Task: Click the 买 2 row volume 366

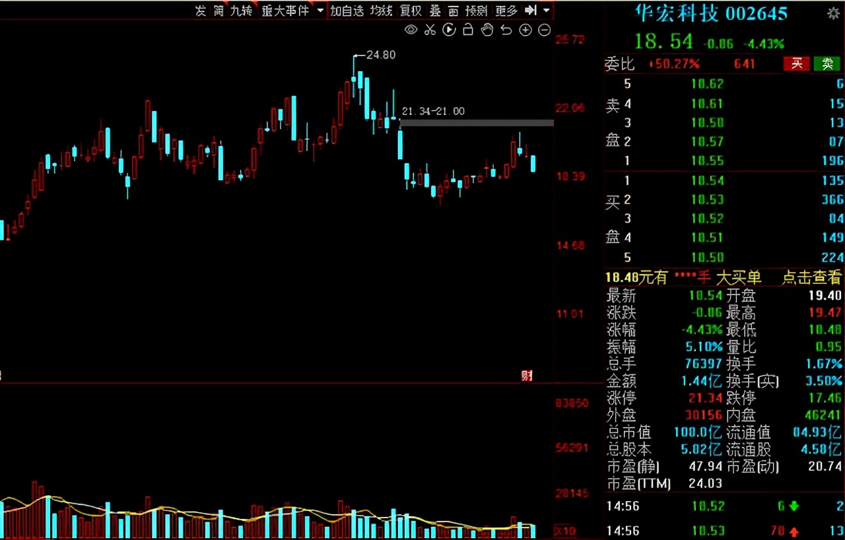Action: coord(832,199)
